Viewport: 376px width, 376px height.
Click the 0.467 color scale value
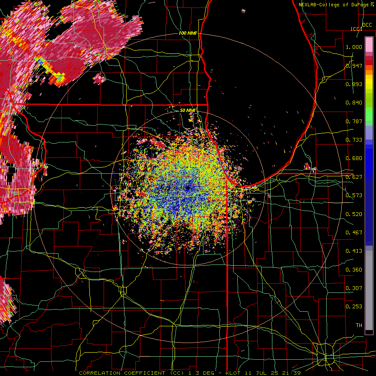[x=354, y=233]
